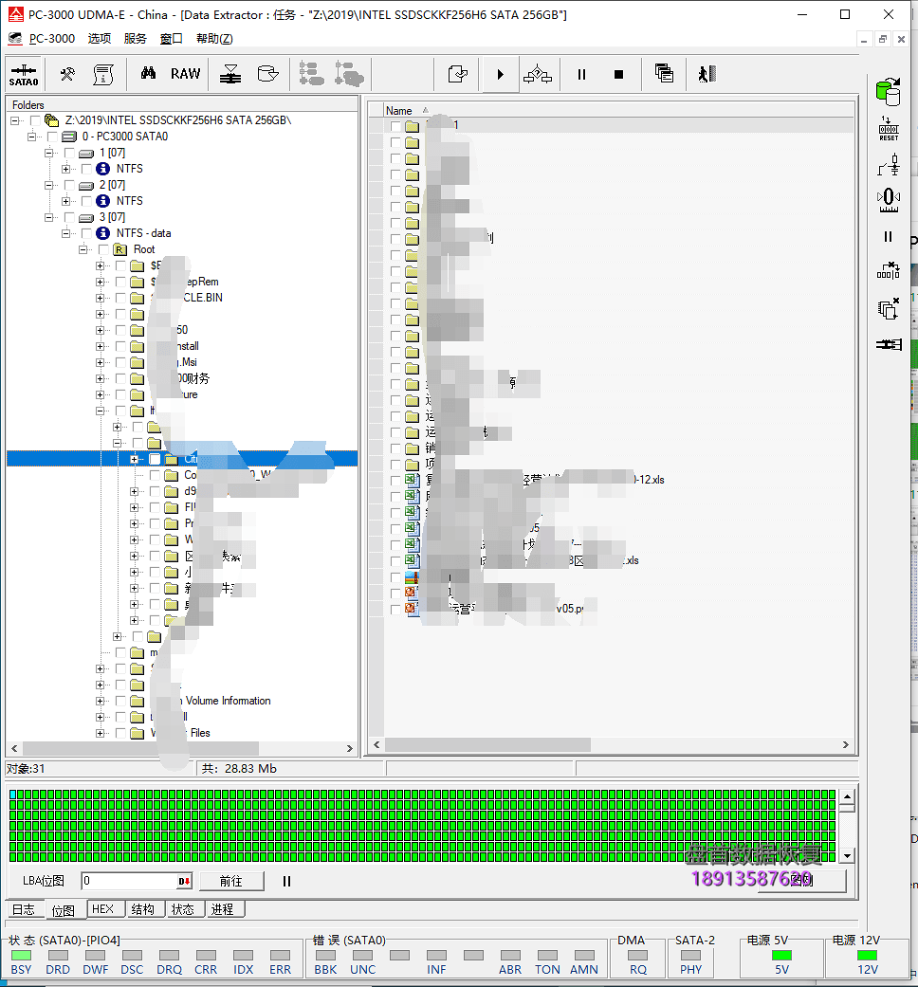Click the exit running-man icon
This screenshot has height=987, width=918.
[x=707, y=74]
